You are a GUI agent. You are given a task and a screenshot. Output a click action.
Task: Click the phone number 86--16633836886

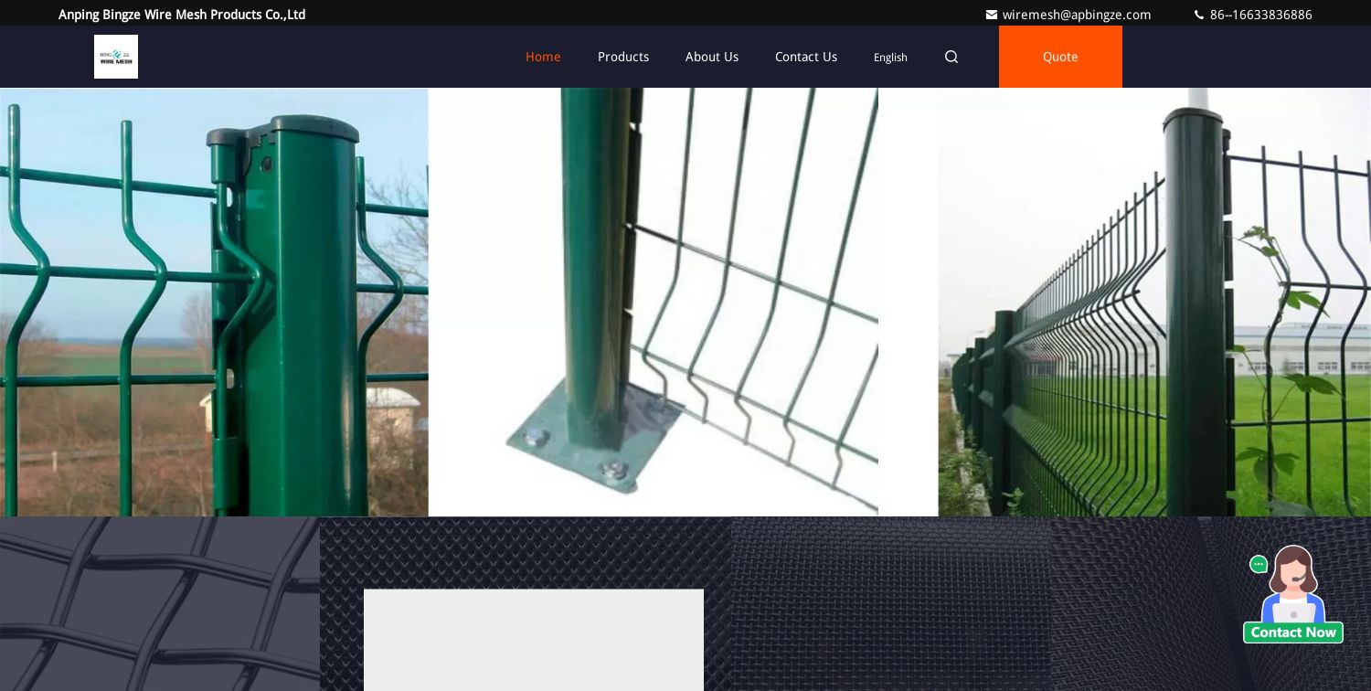click(1260, 15)
